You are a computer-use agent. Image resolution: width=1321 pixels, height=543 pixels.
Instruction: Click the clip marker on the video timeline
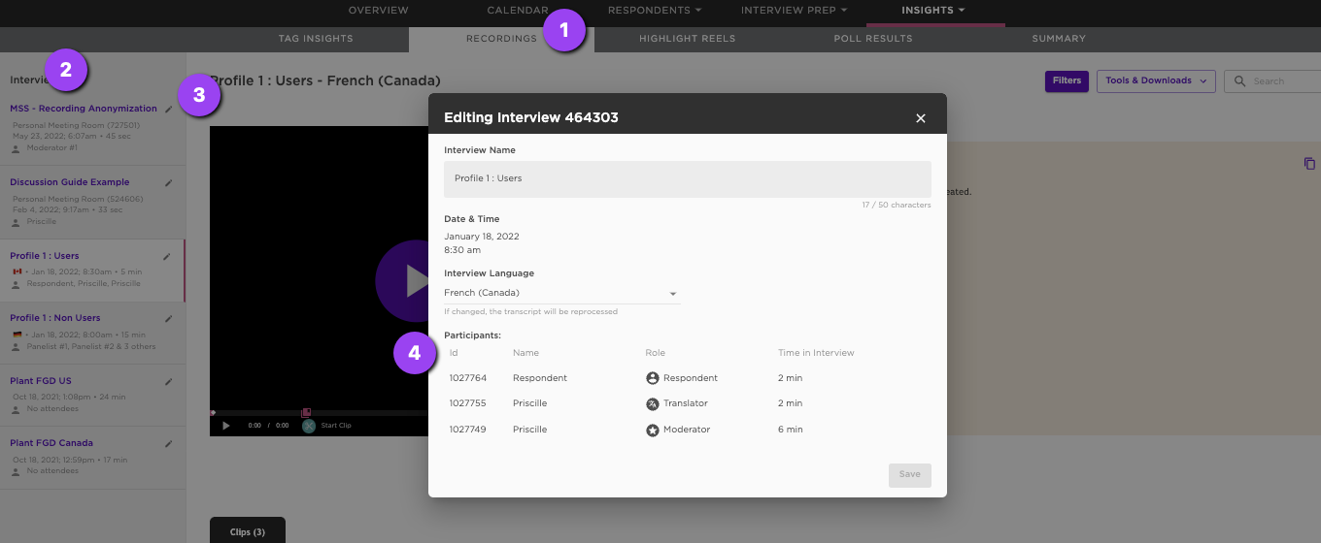[x=306, y=413]
